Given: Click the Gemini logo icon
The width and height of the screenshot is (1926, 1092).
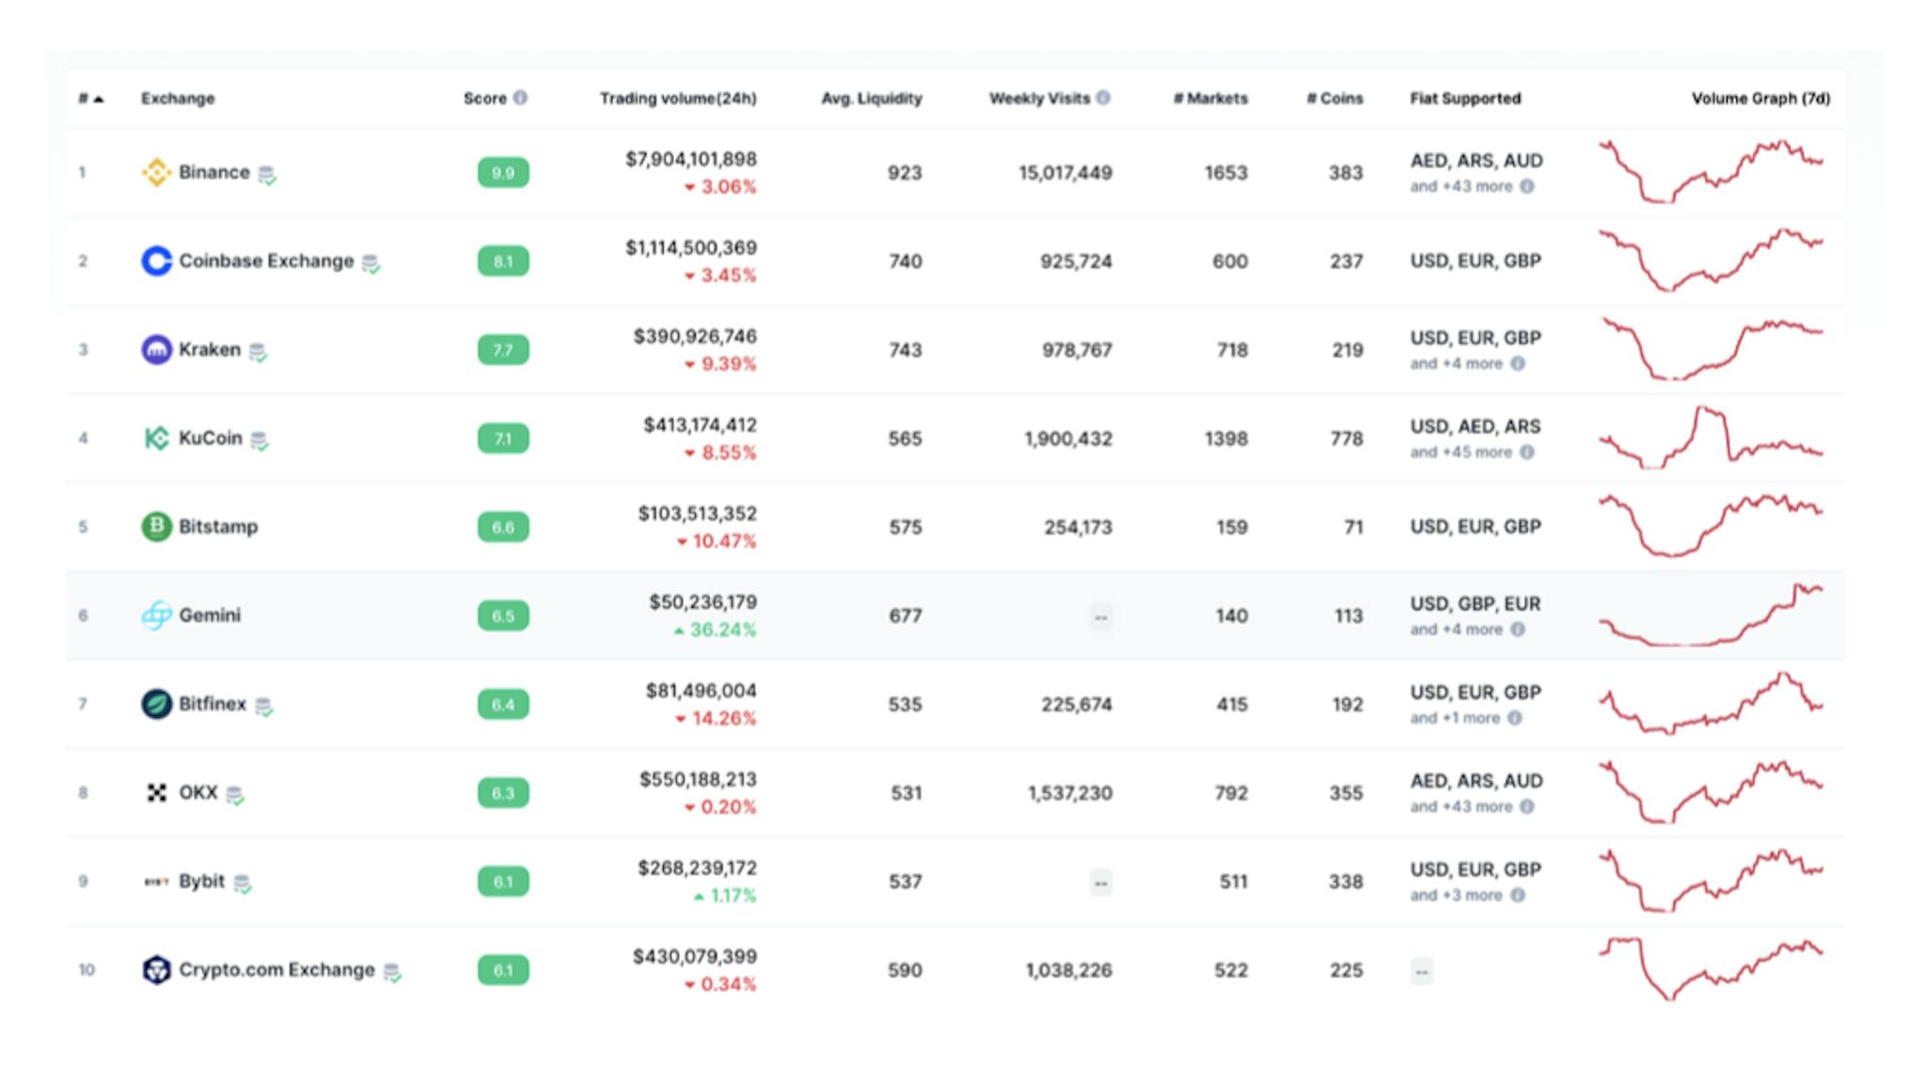Looking at the screenshot, I should tap(156, 616).
